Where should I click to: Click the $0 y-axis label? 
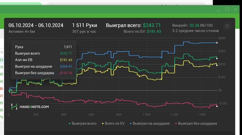point(220,90)
